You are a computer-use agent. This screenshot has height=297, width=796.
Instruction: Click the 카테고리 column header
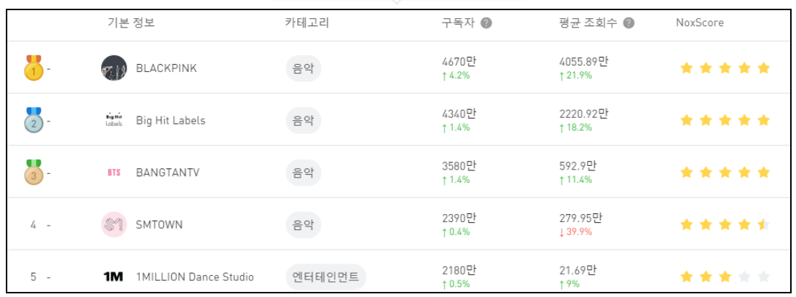307,23
